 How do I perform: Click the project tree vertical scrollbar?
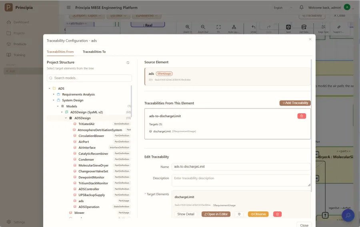click(x=131, y=101)
